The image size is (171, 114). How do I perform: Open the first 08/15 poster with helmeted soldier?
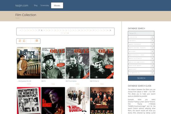[x=53, y=63]
